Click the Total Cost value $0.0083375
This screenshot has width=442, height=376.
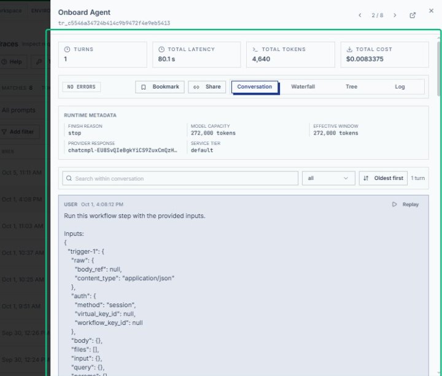[x=365, y=59]
